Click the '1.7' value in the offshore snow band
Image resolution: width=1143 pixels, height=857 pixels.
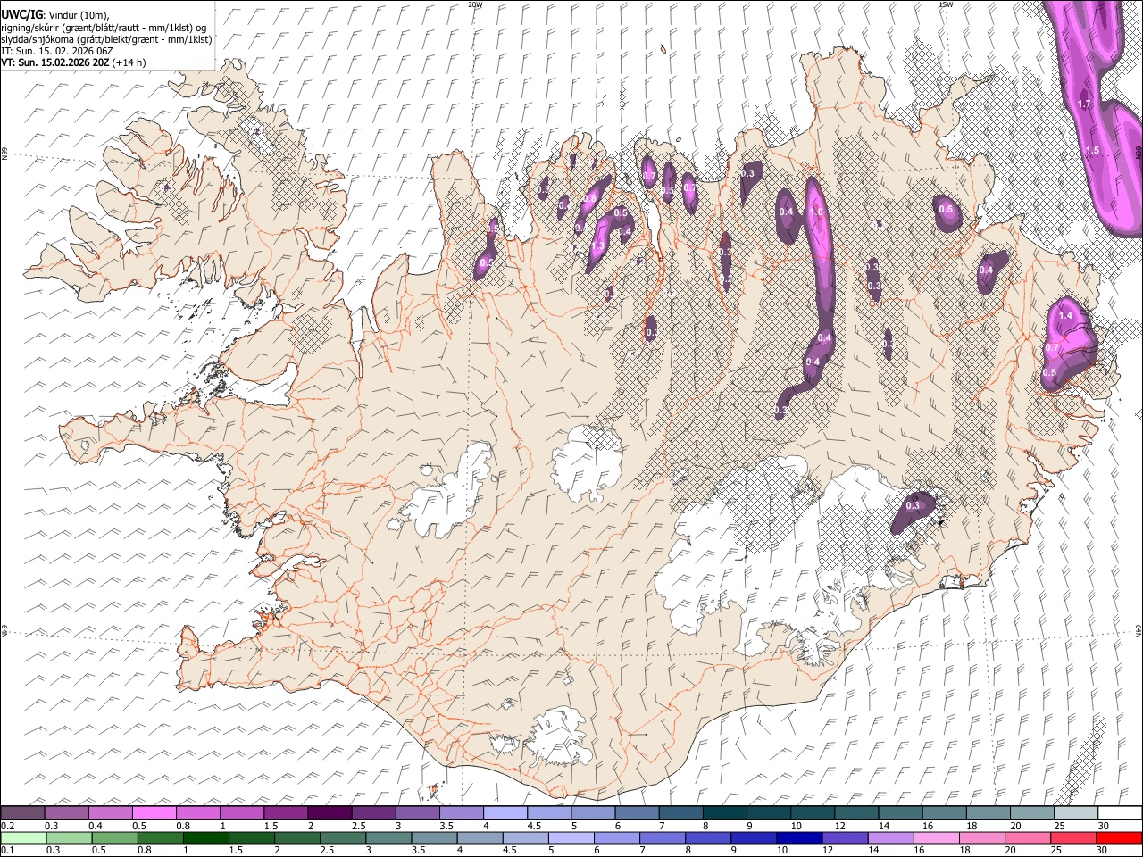coord(1084,104)
